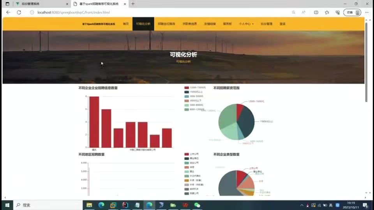Viewport: 374px width, 210px height.
Task: Open the browser settings ellipsis menu
Action: coord(367,12)
